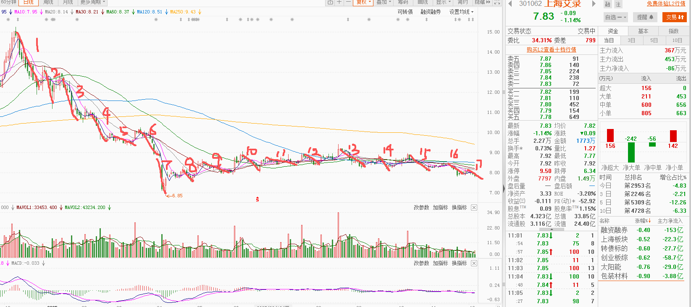Image resolution: width=691 pixels, height=307 pixels.
Task: Click the MA30 indicator arrow
Action: tap(102, 12)
